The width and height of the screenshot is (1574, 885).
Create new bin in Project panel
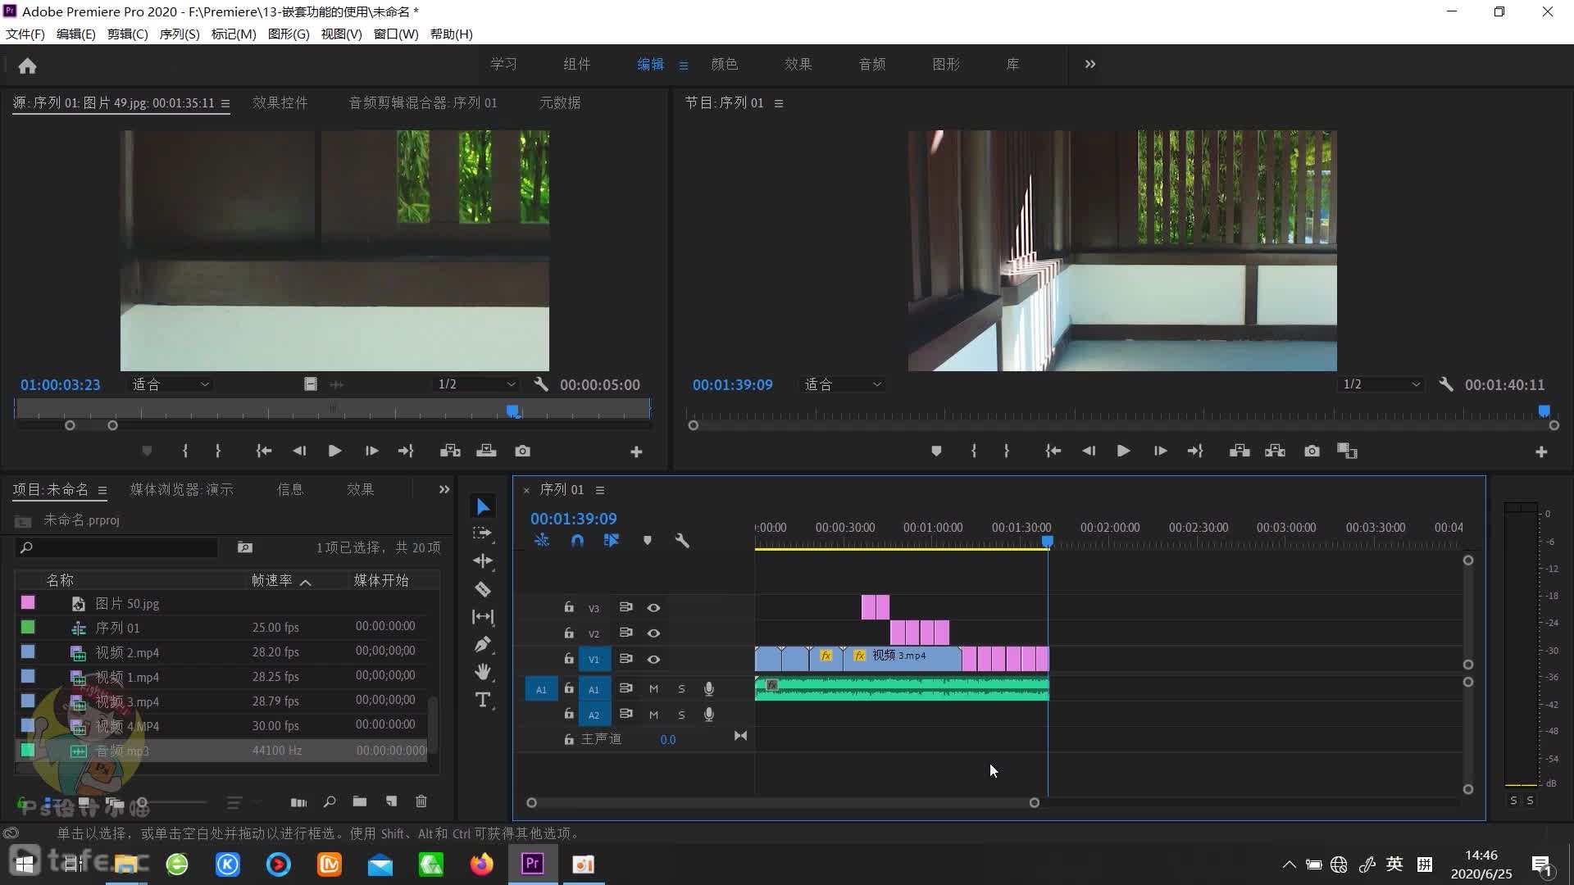point(360,801)
